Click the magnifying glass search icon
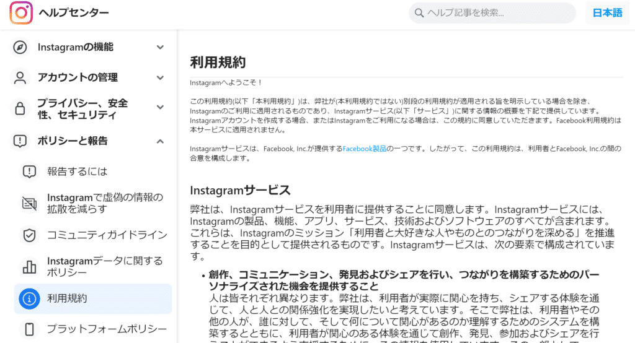Screen dimensions: 635x343 (419, 13)
